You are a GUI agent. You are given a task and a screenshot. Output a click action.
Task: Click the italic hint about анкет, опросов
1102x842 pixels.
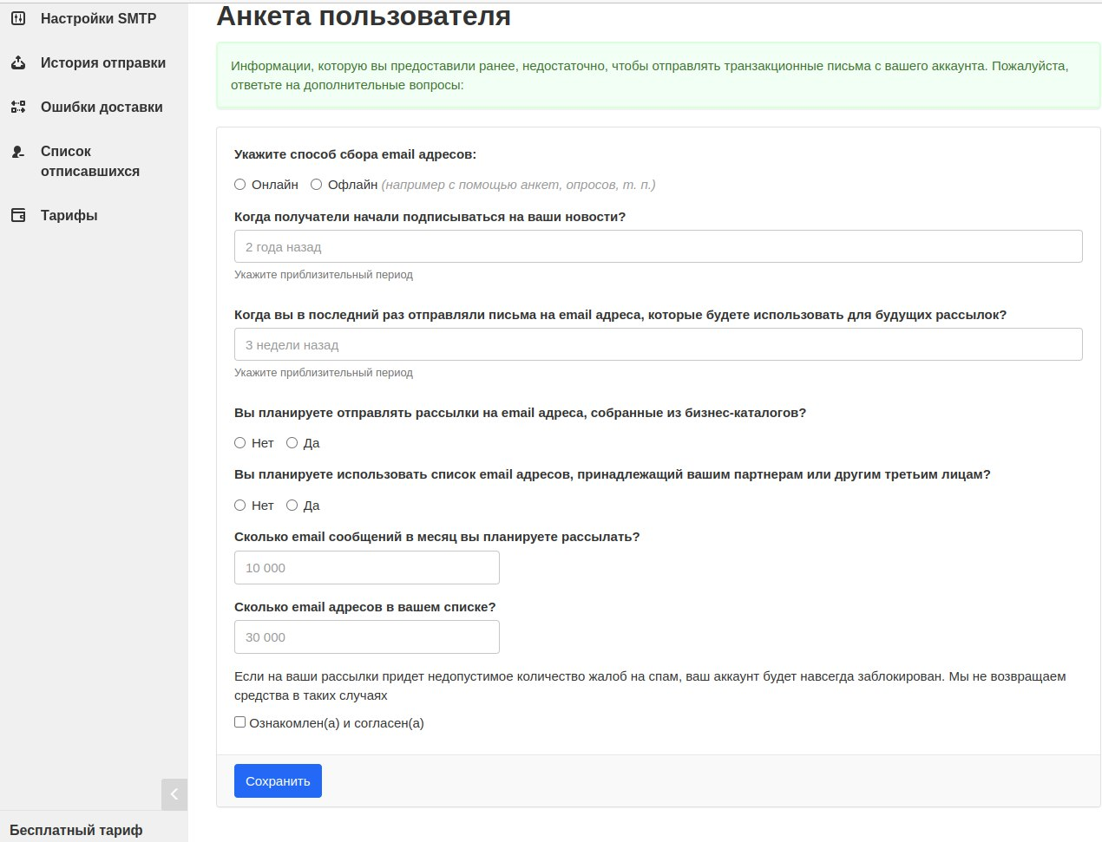click(x=519, y=185)
